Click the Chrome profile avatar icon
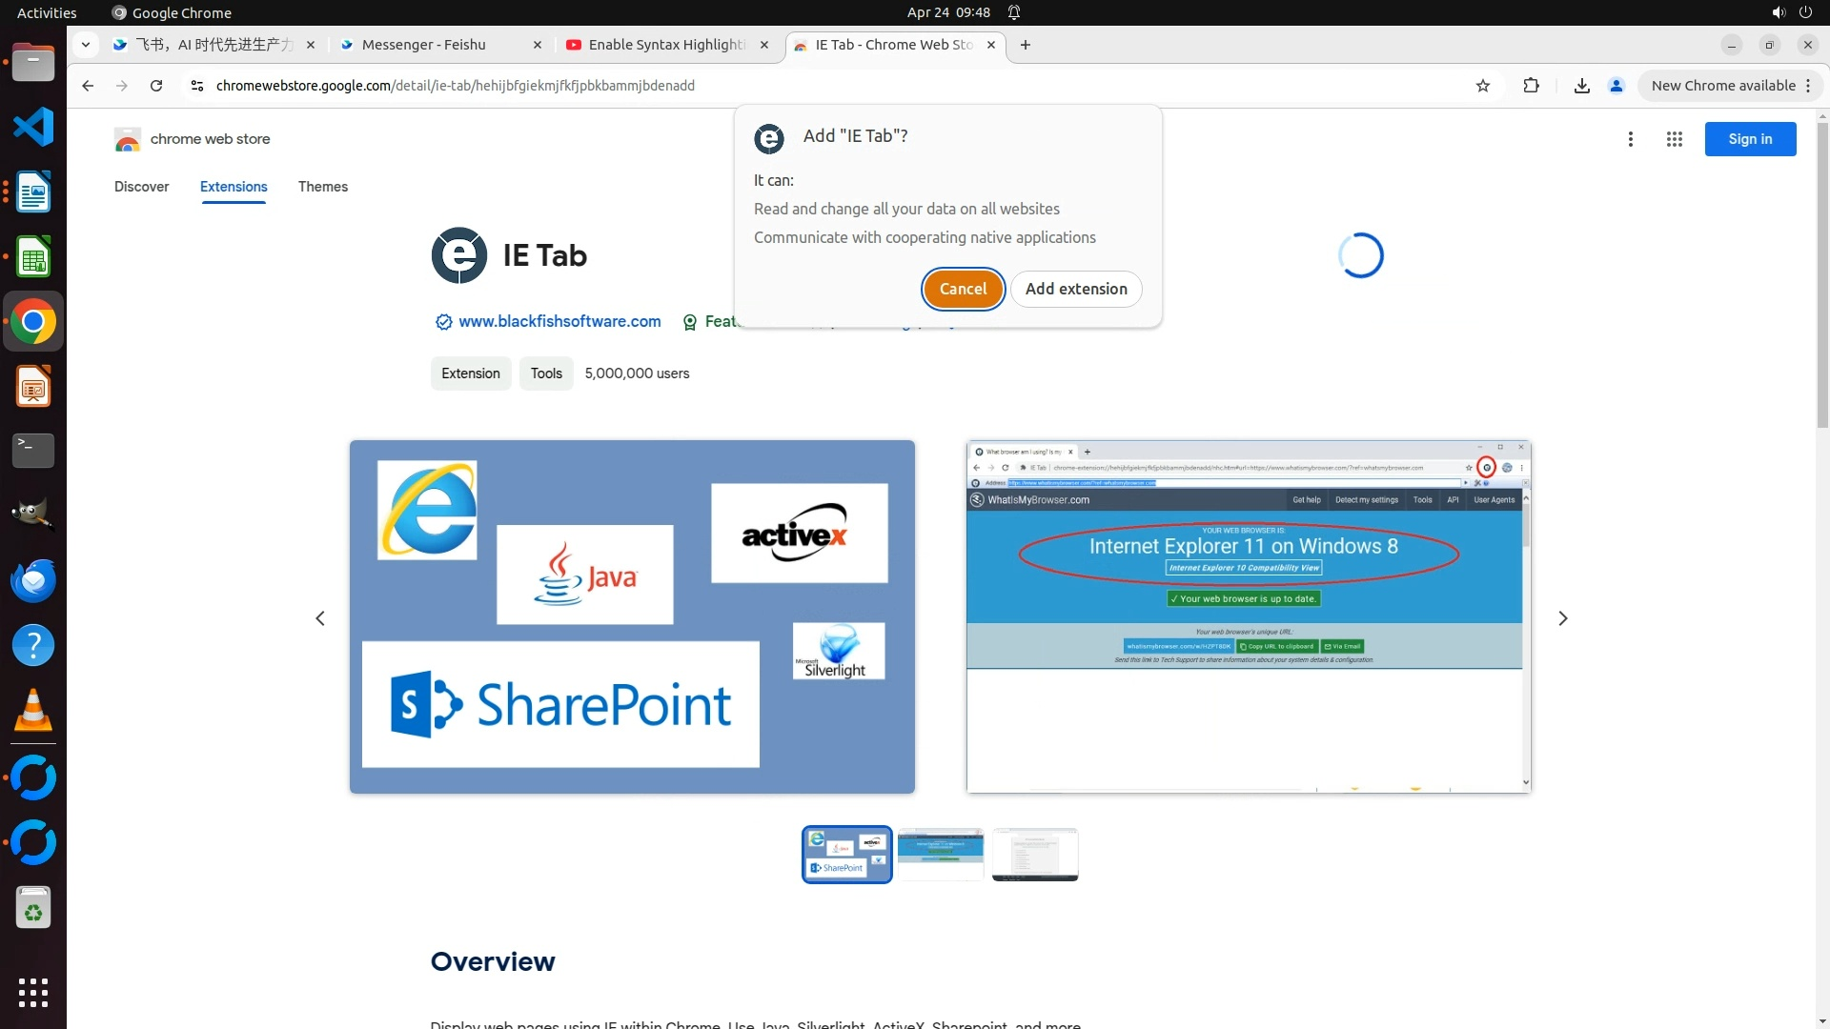Viewport: 1830px width, 1029px height. click(x=1616, y=86)
